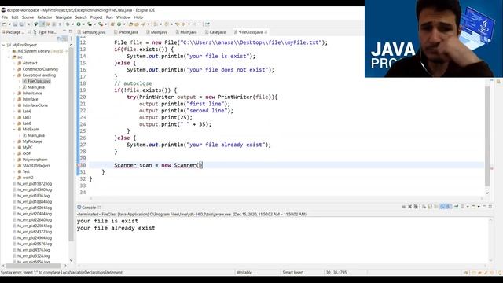The image size is (503, 283).
Task: Open the Refactor menu
Action: pos(45,17)
